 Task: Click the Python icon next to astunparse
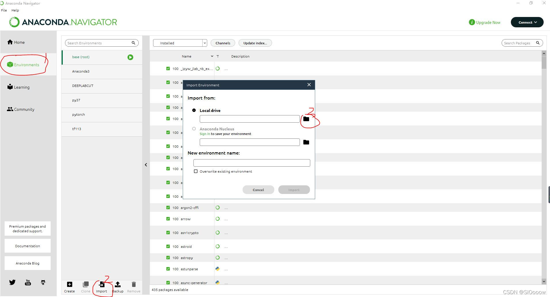[218, 269]
